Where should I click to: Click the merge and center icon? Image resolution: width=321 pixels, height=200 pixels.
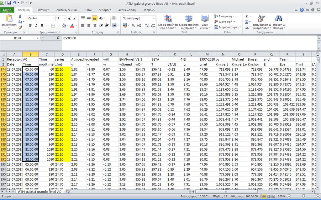pos(114,26)
